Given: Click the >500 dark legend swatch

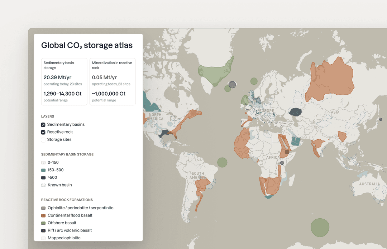Looking at the screenshot, I should pos(43,178).
